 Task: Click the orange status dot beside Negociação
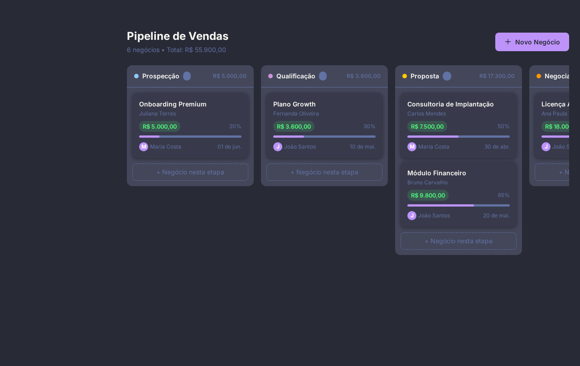click(538, 76)
